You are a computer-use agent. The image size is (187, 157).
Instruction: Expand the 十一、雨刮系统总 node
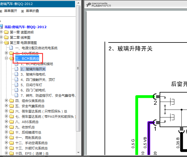[x=6, y=137]
